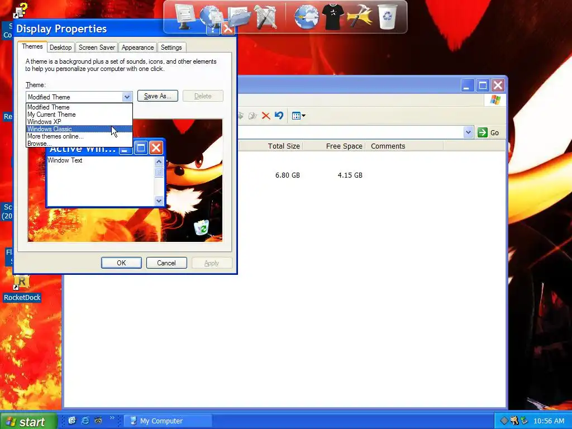Open the Recycle Bin icon in RocketDock
Viewport: 572px width, 429px height.
pos(388,17)
